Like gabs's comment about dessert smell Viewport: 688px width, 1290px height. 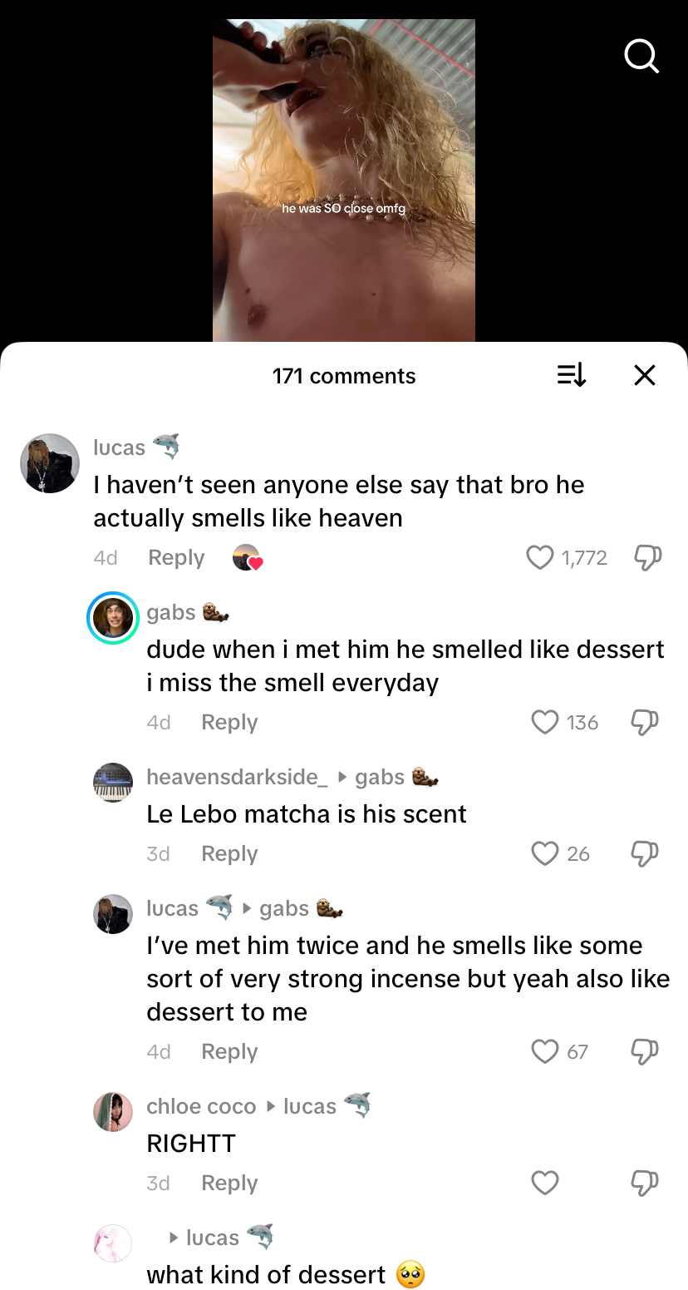pyautogui.click(x=545, y=722)
